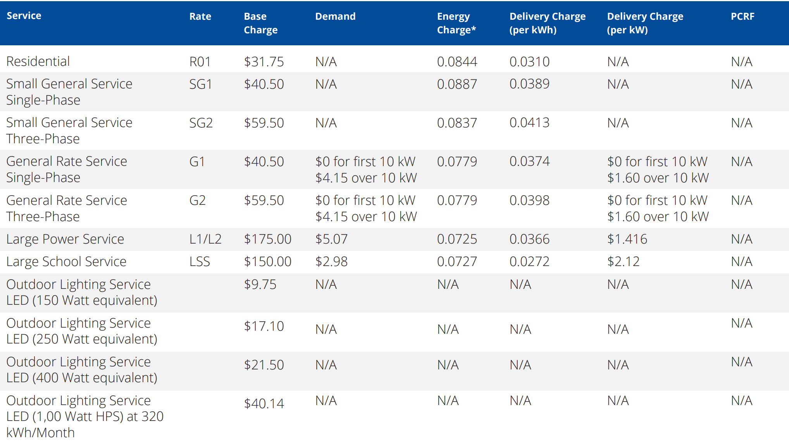Click the $1.416 delivery charge value

[x=627, y=239]
